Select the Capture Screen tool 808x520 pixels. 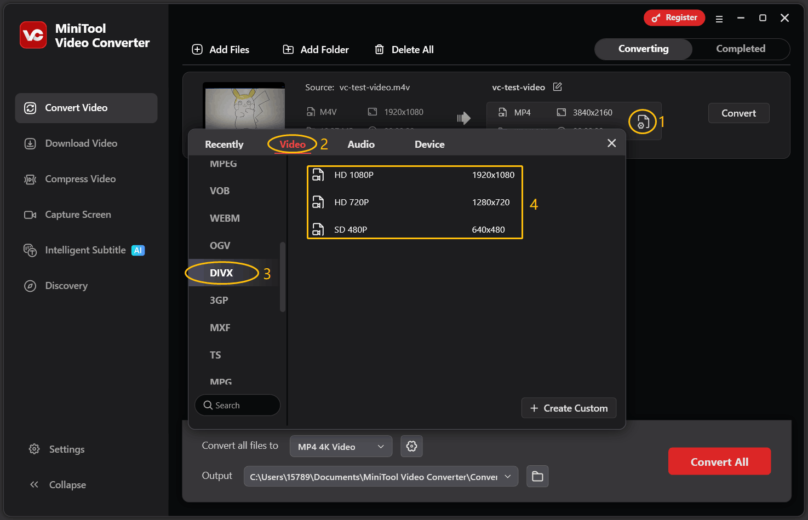pos(31,215)
